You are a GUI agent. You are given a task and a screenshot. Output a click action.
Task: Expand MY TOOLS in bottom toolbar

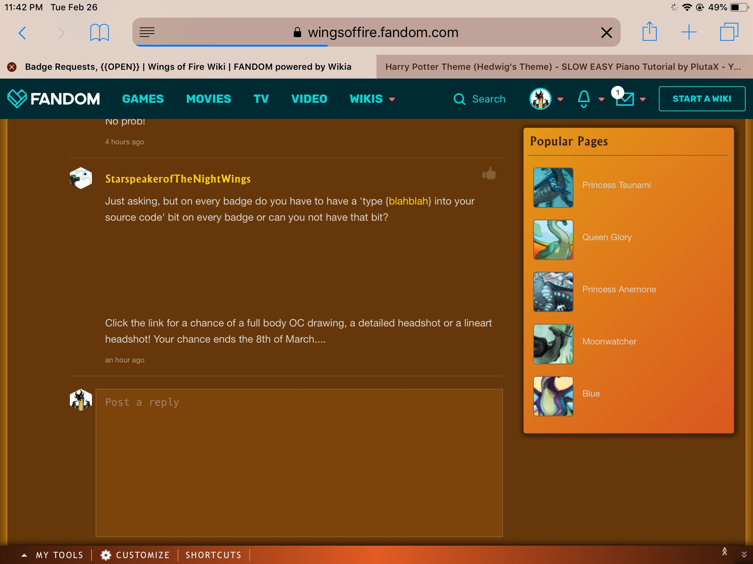click(x=53, y=555)
